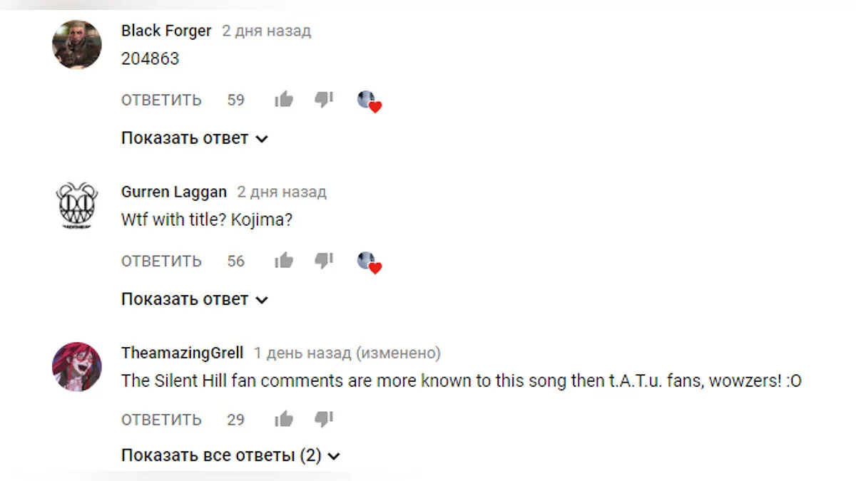Like Black Forger's comment with thumbs up
Screen dimensions: 856x481
(x=284, y=100)
